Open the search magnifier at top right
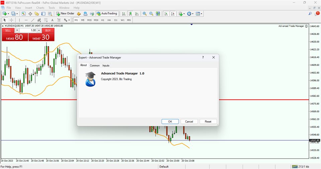321x169 pixels. (x=310, y=13)
